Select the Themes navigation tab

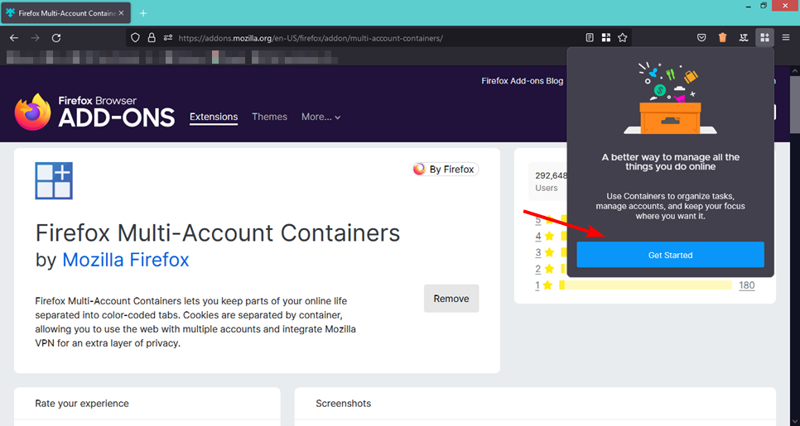269,117
